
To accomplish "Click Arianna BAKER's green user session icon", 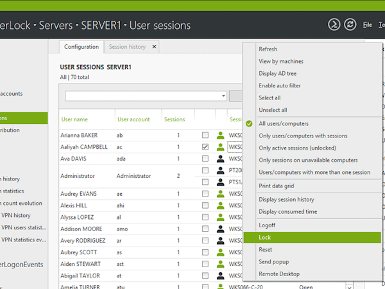I will click(220, 135).
